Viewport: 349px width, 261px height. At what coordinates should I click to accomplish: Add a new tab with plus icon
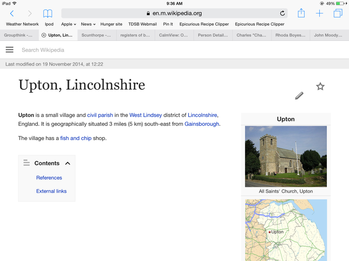click(319, 13)
